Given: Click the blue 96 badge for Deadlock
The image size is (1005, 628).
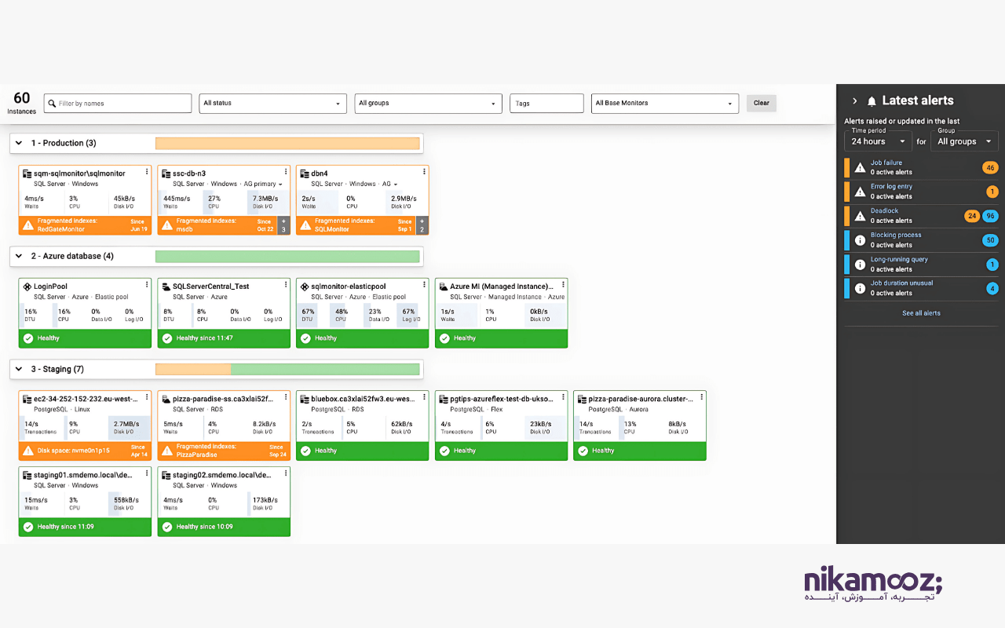Looking at the screenshot, I should pos(990,216).
